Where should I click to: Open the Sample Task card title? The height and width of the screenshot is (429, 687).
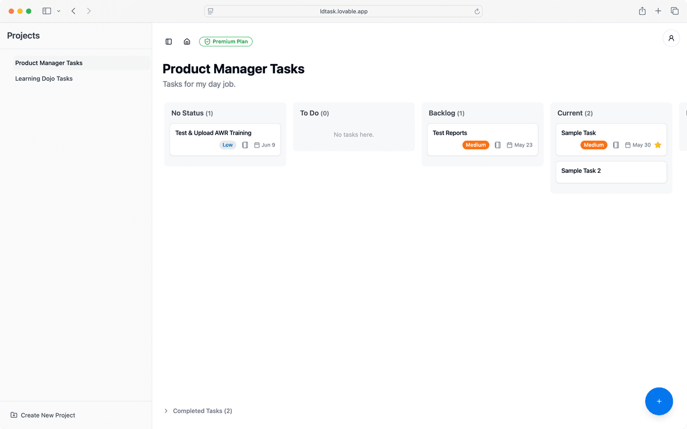(x=578, y=133)
